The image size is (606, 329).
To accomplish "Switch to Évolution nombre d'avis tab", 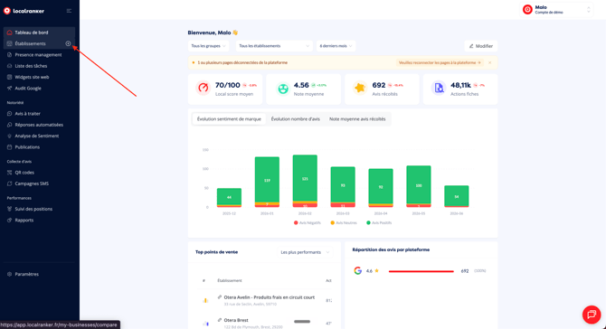I will point(295,119).
